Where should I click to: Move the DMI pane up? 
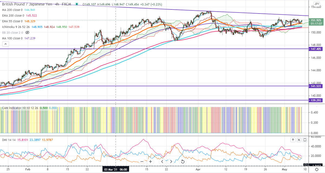click(293, 140)
